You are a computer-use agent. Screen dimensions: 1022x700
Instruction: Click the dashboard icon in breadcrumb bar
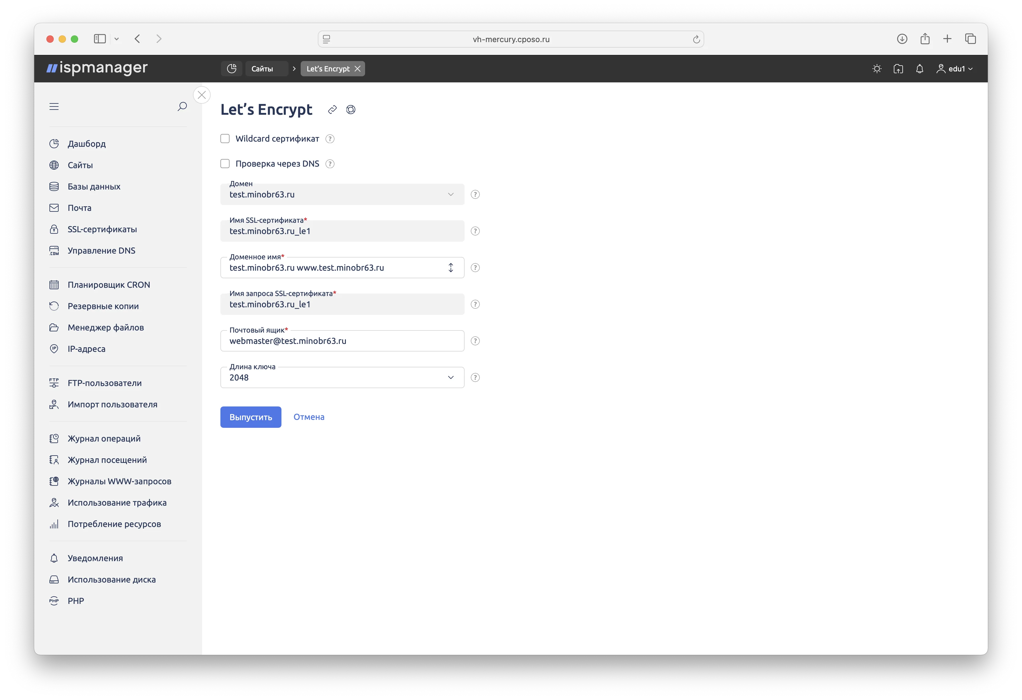[x=232, y=69]
